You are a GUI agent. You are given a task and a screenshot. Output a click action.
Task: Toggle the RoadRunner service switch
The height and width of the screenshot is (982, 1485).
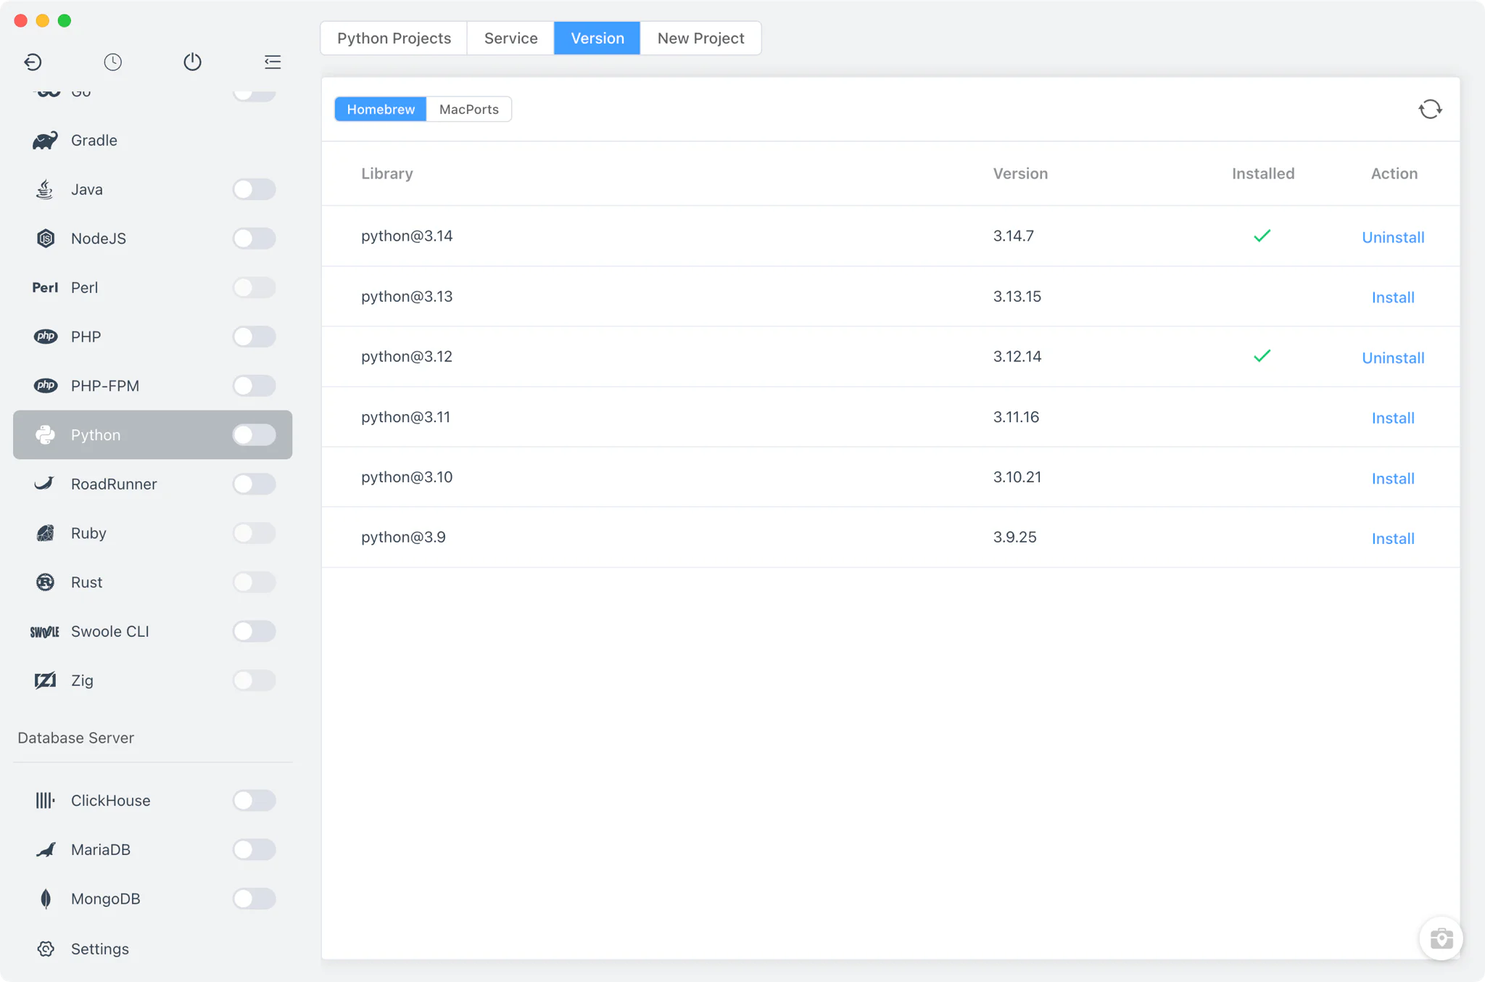point(254,484)
